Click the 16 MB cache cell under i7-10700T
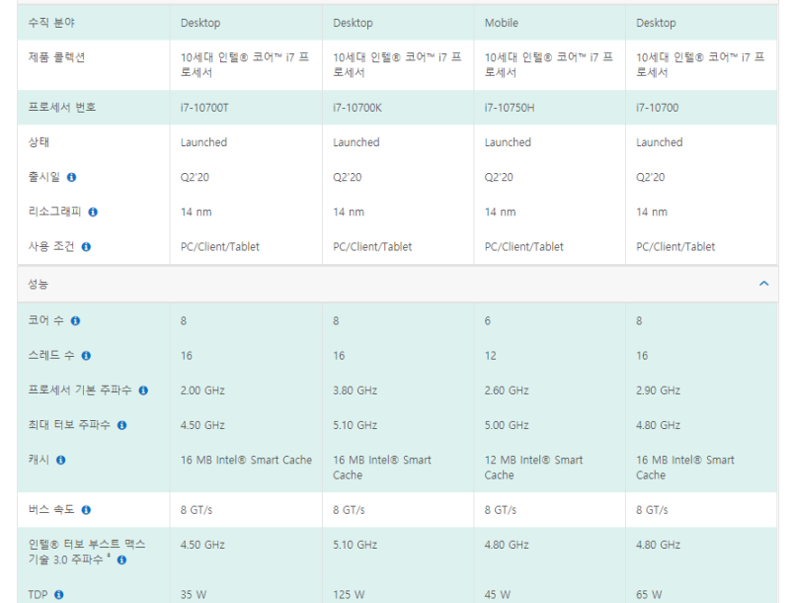Screen dimensions: 790x603 (246, 461)
